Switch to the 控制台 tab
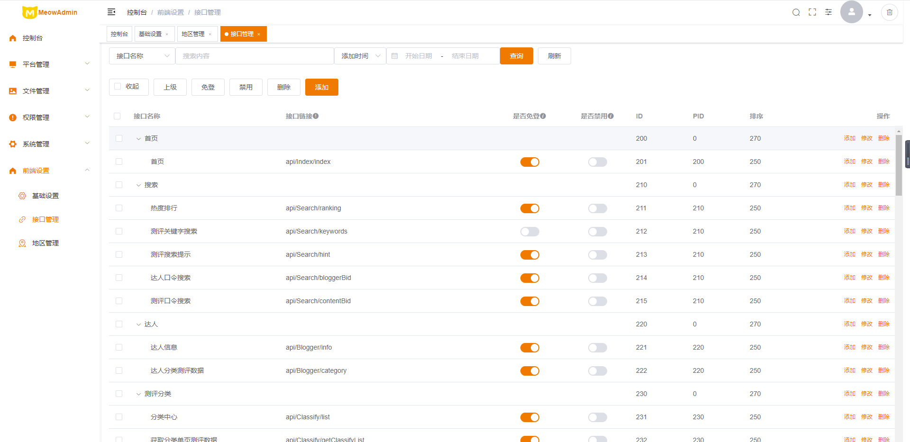This screenshot has height=442, width=910. [119, 34]
